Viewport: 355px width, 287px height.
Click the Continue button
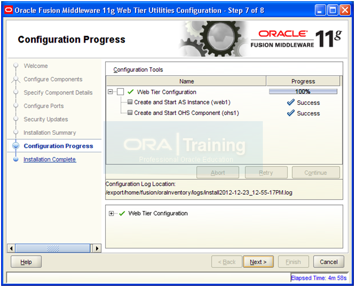(x=315, y=173)
